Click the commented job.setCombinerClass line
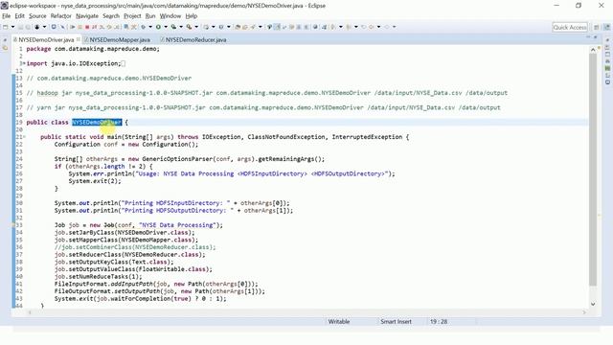Screen dimensions: 613x345 point(135,247)
